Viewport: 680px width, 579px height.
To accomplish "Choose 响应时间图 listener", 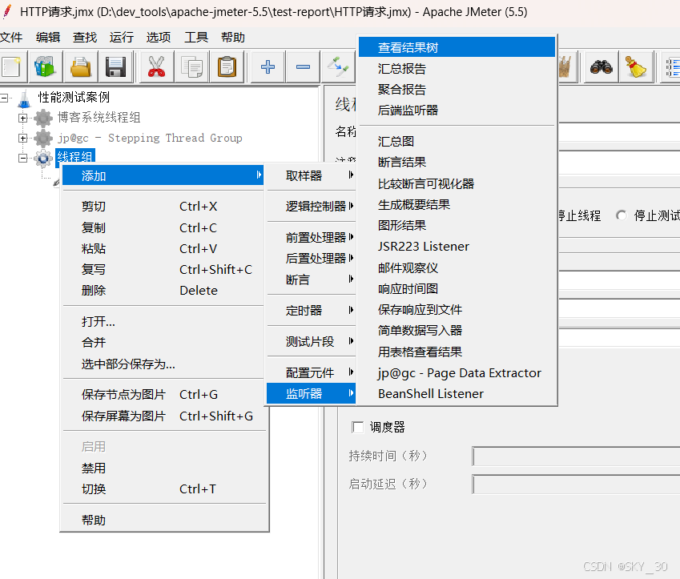I will click(457, 288).
